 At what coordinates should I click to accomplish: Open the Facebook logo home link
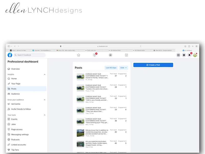pyautogui.click(x=10, y=55)
